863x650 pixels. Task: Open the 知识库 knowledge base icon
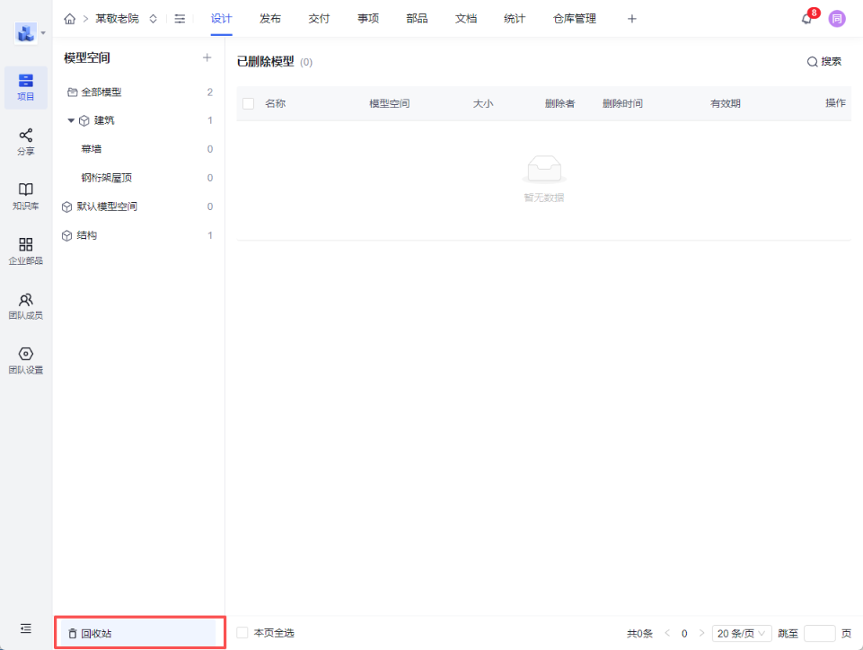point(26,196)
